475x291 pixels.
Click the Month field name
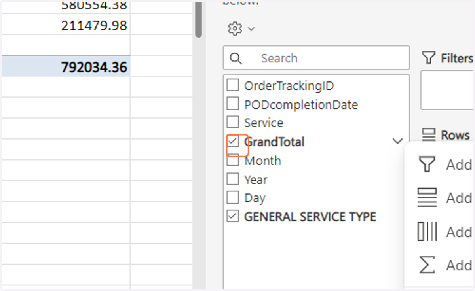pyautogui.click(x=262, y=161)
